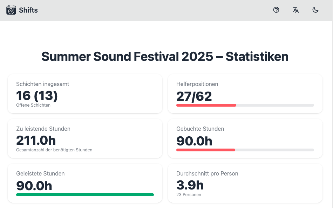
Task: Click the Offene Schichten caption
Action: coord(33,105)
